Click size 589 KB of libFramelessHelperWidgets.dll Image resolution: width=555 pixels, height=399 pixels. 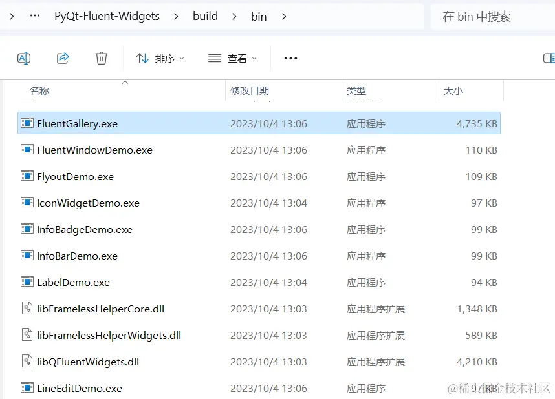[x=481, y=336]
